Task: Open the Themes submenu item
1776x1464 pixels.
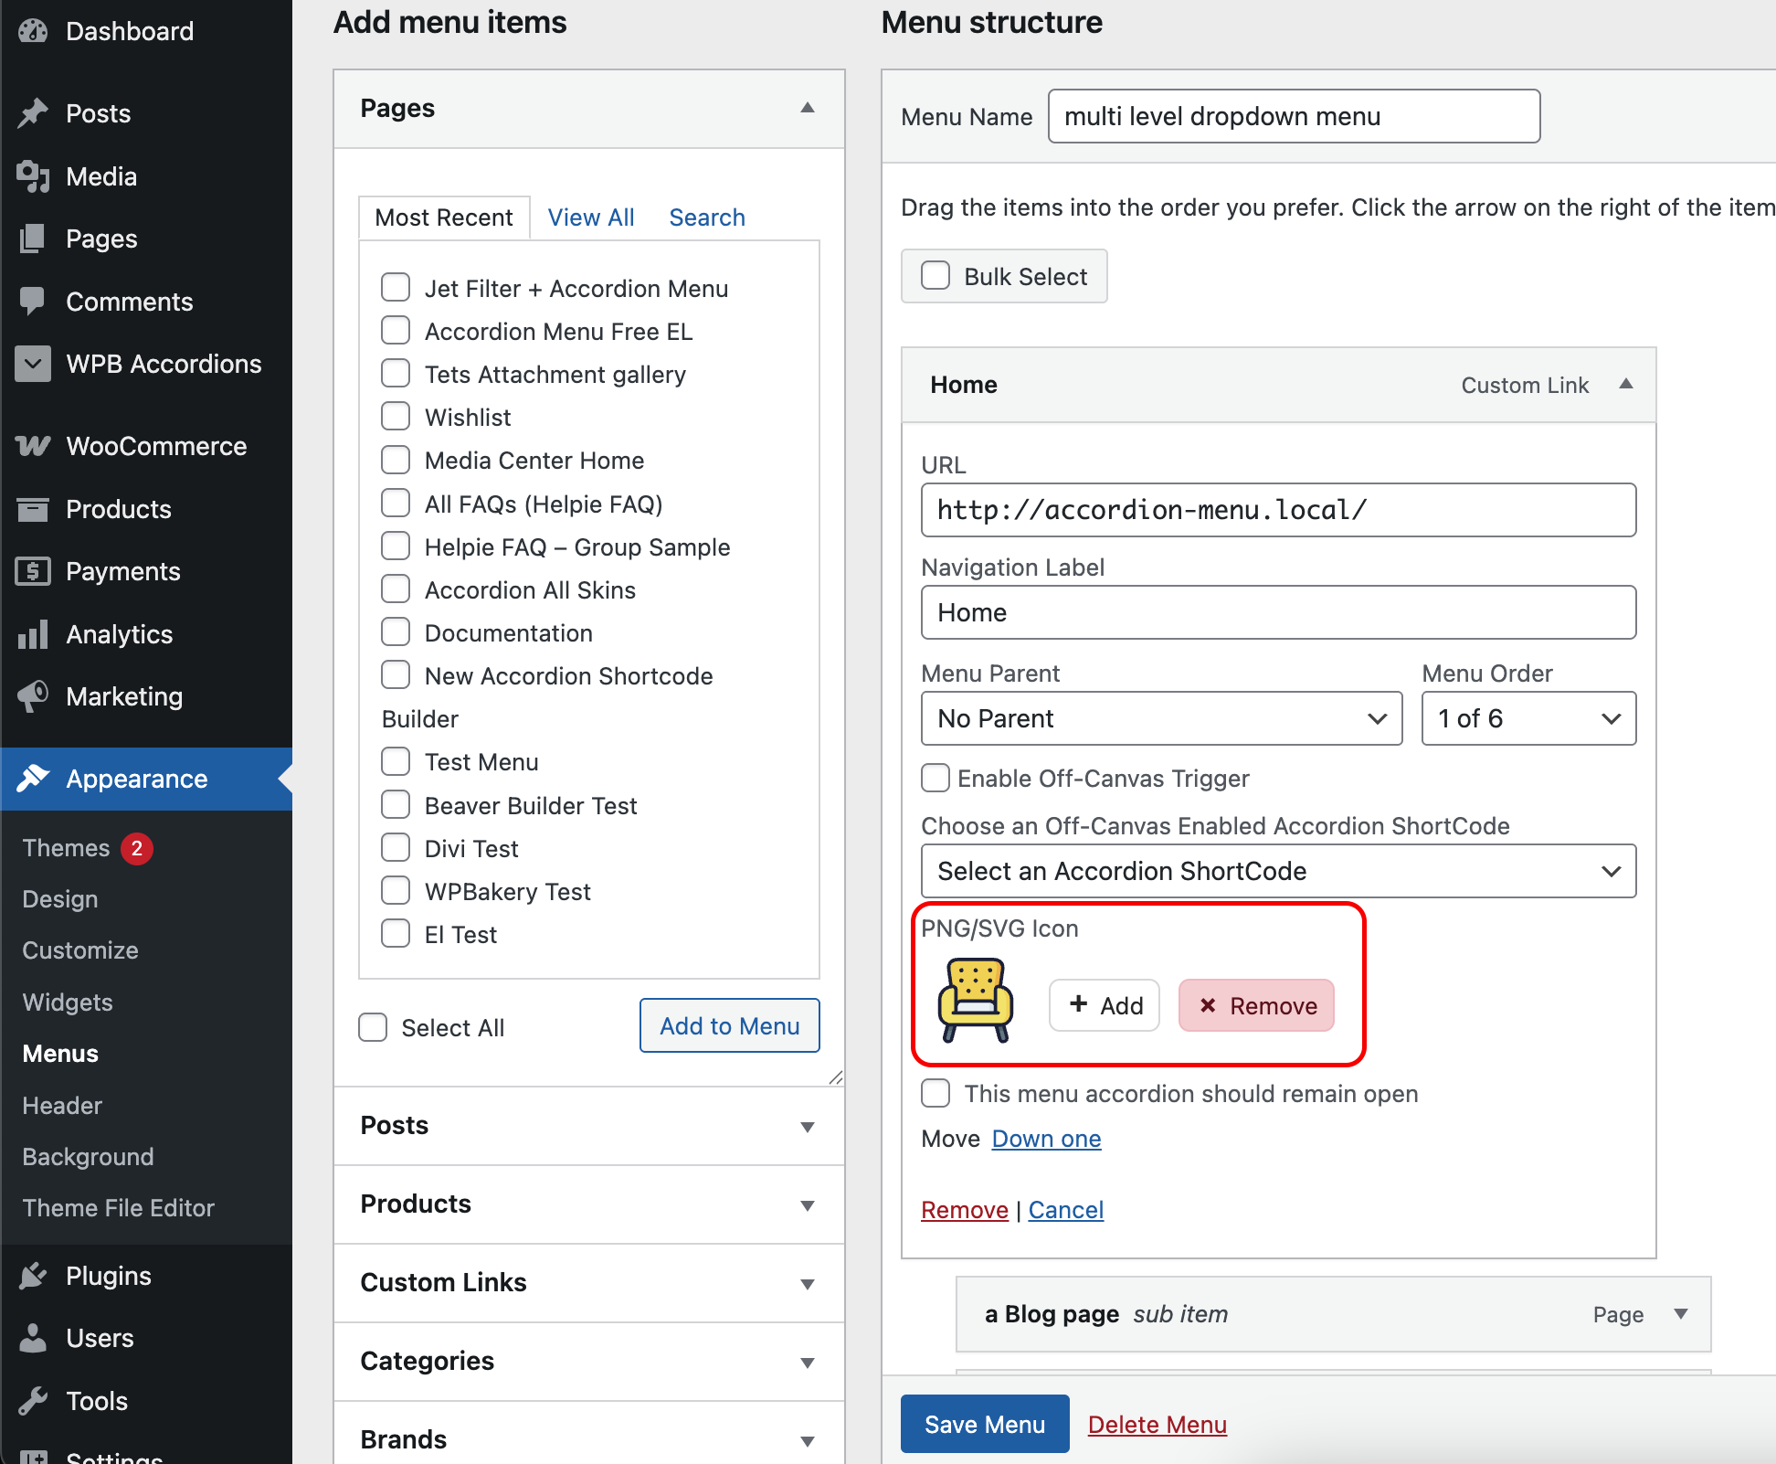Action: pyautogui.click(x=66, y=848)
